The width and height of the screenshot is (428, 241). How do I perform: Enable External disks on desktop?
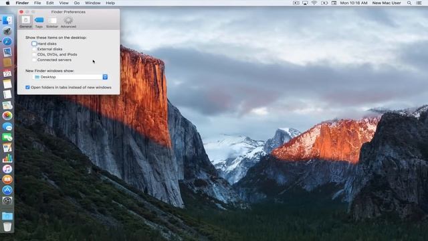pyautogui.click(x=34, y=49)
